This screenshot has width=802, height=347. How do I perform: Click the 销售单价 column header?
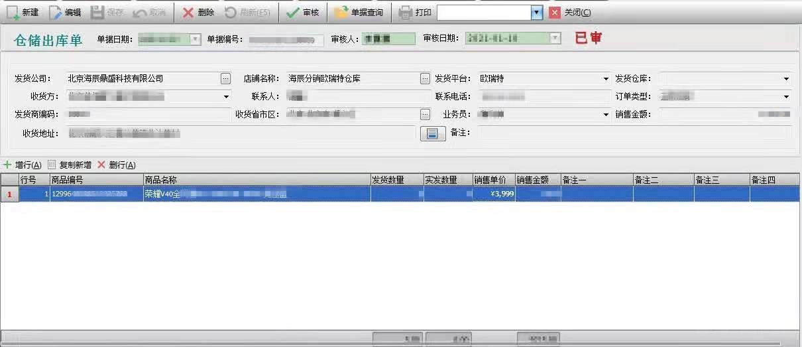click(x=494, y=180)
